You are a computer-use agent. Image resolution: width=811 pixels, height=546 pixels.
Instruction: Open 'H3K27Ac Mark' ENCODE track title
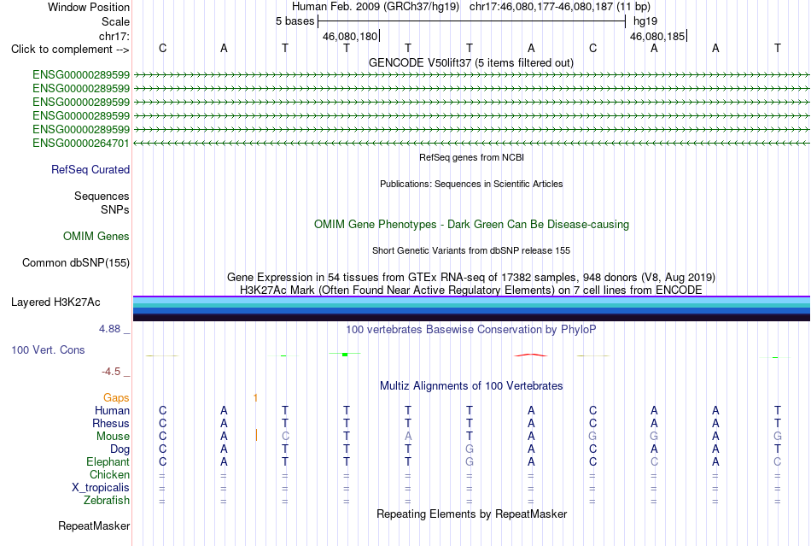click(471, 290)
